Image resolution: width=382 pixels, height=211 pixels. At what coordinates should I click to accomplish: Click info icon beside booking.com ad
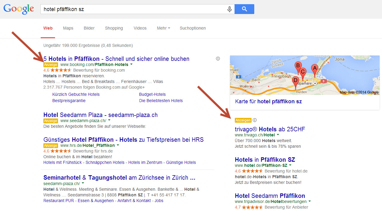pyautogui.click(x=218, y=59)
